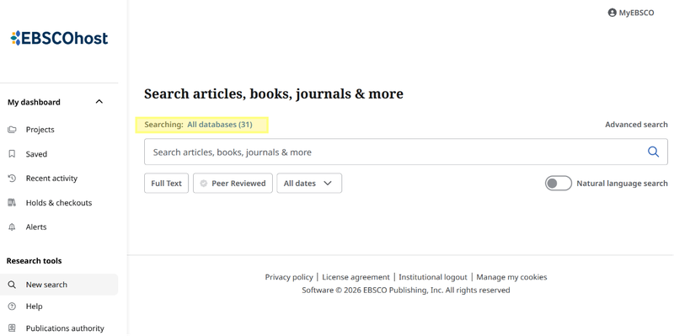Open the License agreement link
The width and height of the screenshot is (674, 336).
[x=356, y=277]
